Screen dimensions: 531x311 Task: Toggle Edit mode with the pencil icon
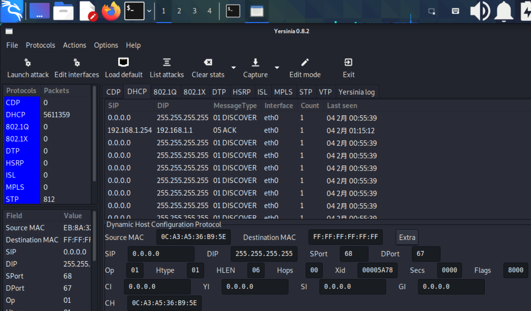[305, 63]
